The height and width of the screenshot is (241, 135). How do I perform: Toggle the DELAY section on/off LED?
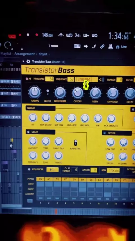pos(28,132)
